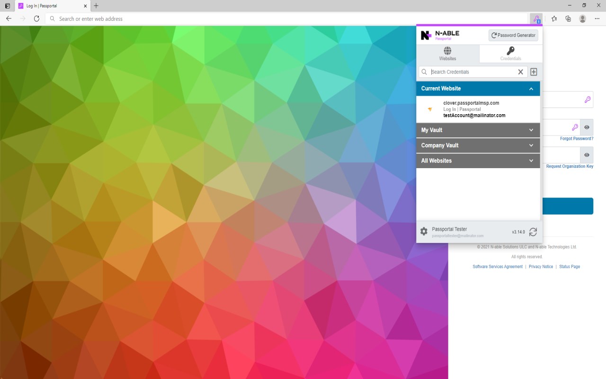Click the favicon of clover.passportalmsp.com entry
The image size is (606, 379).
pos(430,109)
